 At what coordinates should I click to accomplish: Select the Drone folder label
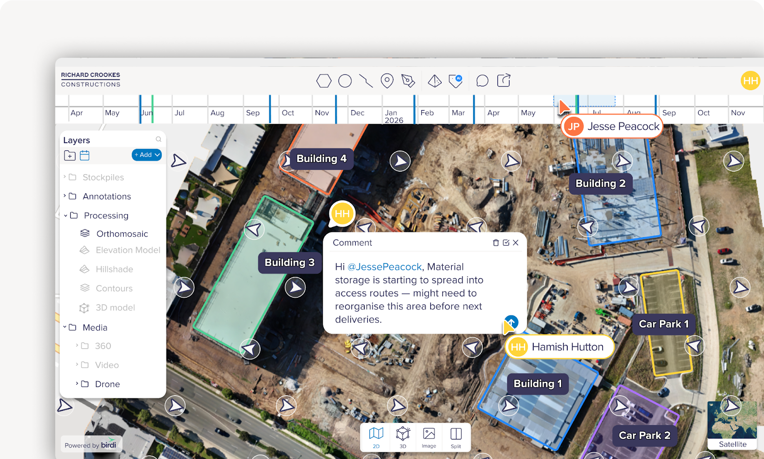107,384
